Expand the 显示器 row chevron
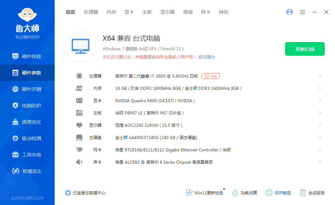335x205 pixels. coord(320,125)
